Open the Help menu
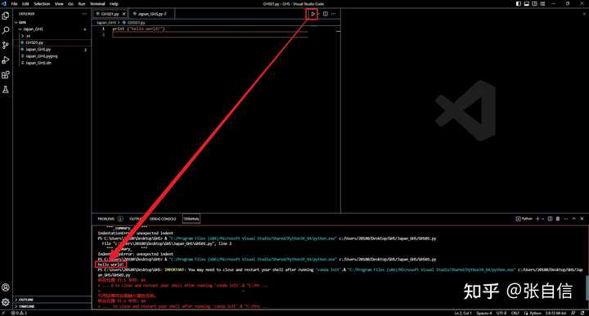The width and height of the screenshot is (589, 316). pos(115,4)
